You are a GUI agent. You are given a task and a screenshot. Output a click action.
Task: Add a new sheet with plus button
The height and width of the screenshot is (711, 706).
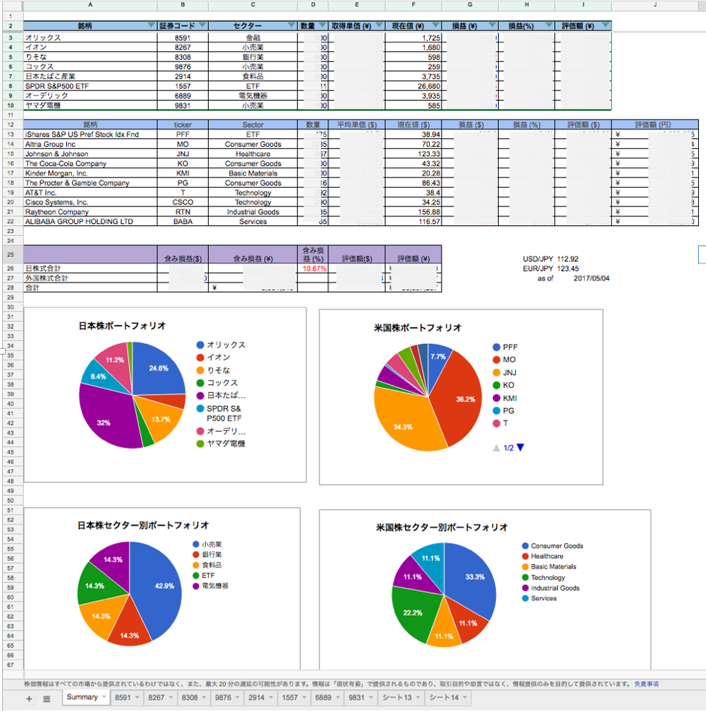(29, 698)
